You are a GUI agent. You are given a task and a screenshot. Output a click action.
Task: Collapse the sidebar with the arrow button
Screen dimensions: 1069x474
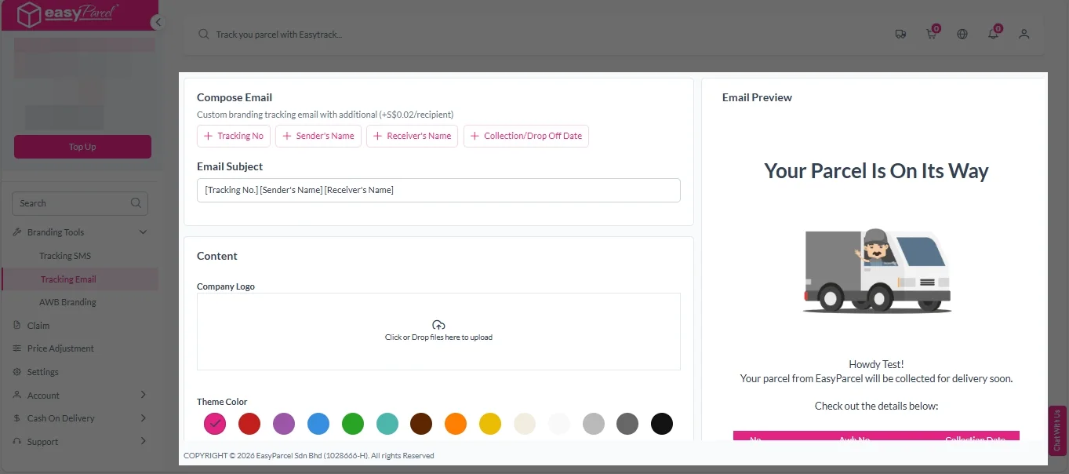point(158,23)
